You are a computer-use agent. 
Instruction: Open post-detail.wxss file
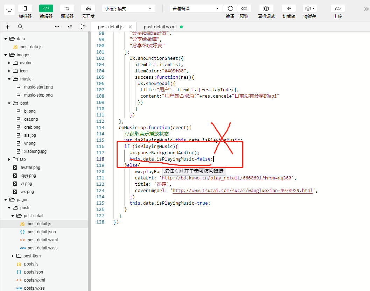pos(42,248)
